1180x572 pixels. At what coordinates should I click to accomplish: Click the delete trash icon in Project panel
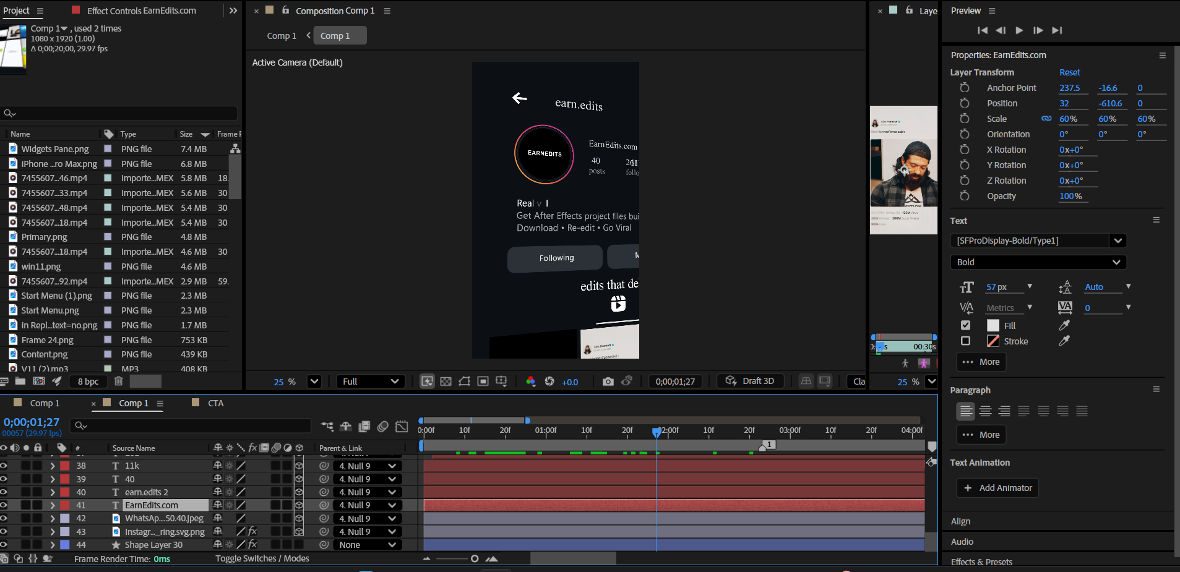(x=119, y=382)
